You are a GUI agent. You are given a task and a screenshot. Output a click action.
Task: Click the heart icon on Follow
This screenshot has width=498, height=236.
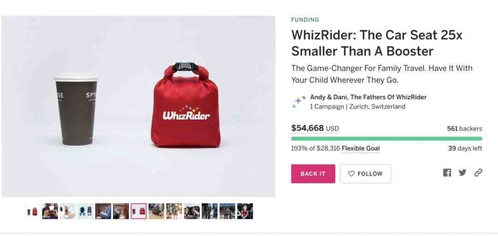pos(351,174)
